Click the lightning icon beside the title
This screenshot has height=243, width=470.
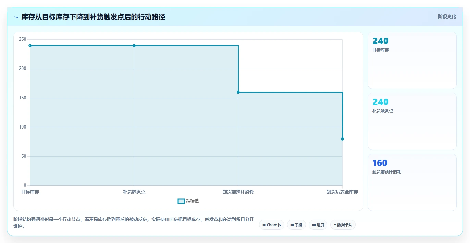(x=16, y=17)
